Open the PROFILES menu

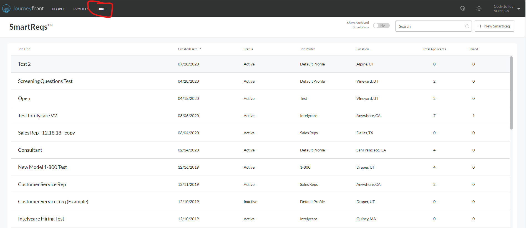click(81, 9)
